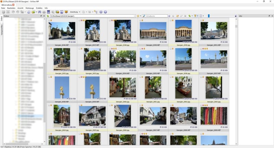Click the binoculars search icon
Viewport: 274px width, 148px height.
(40, 12)
